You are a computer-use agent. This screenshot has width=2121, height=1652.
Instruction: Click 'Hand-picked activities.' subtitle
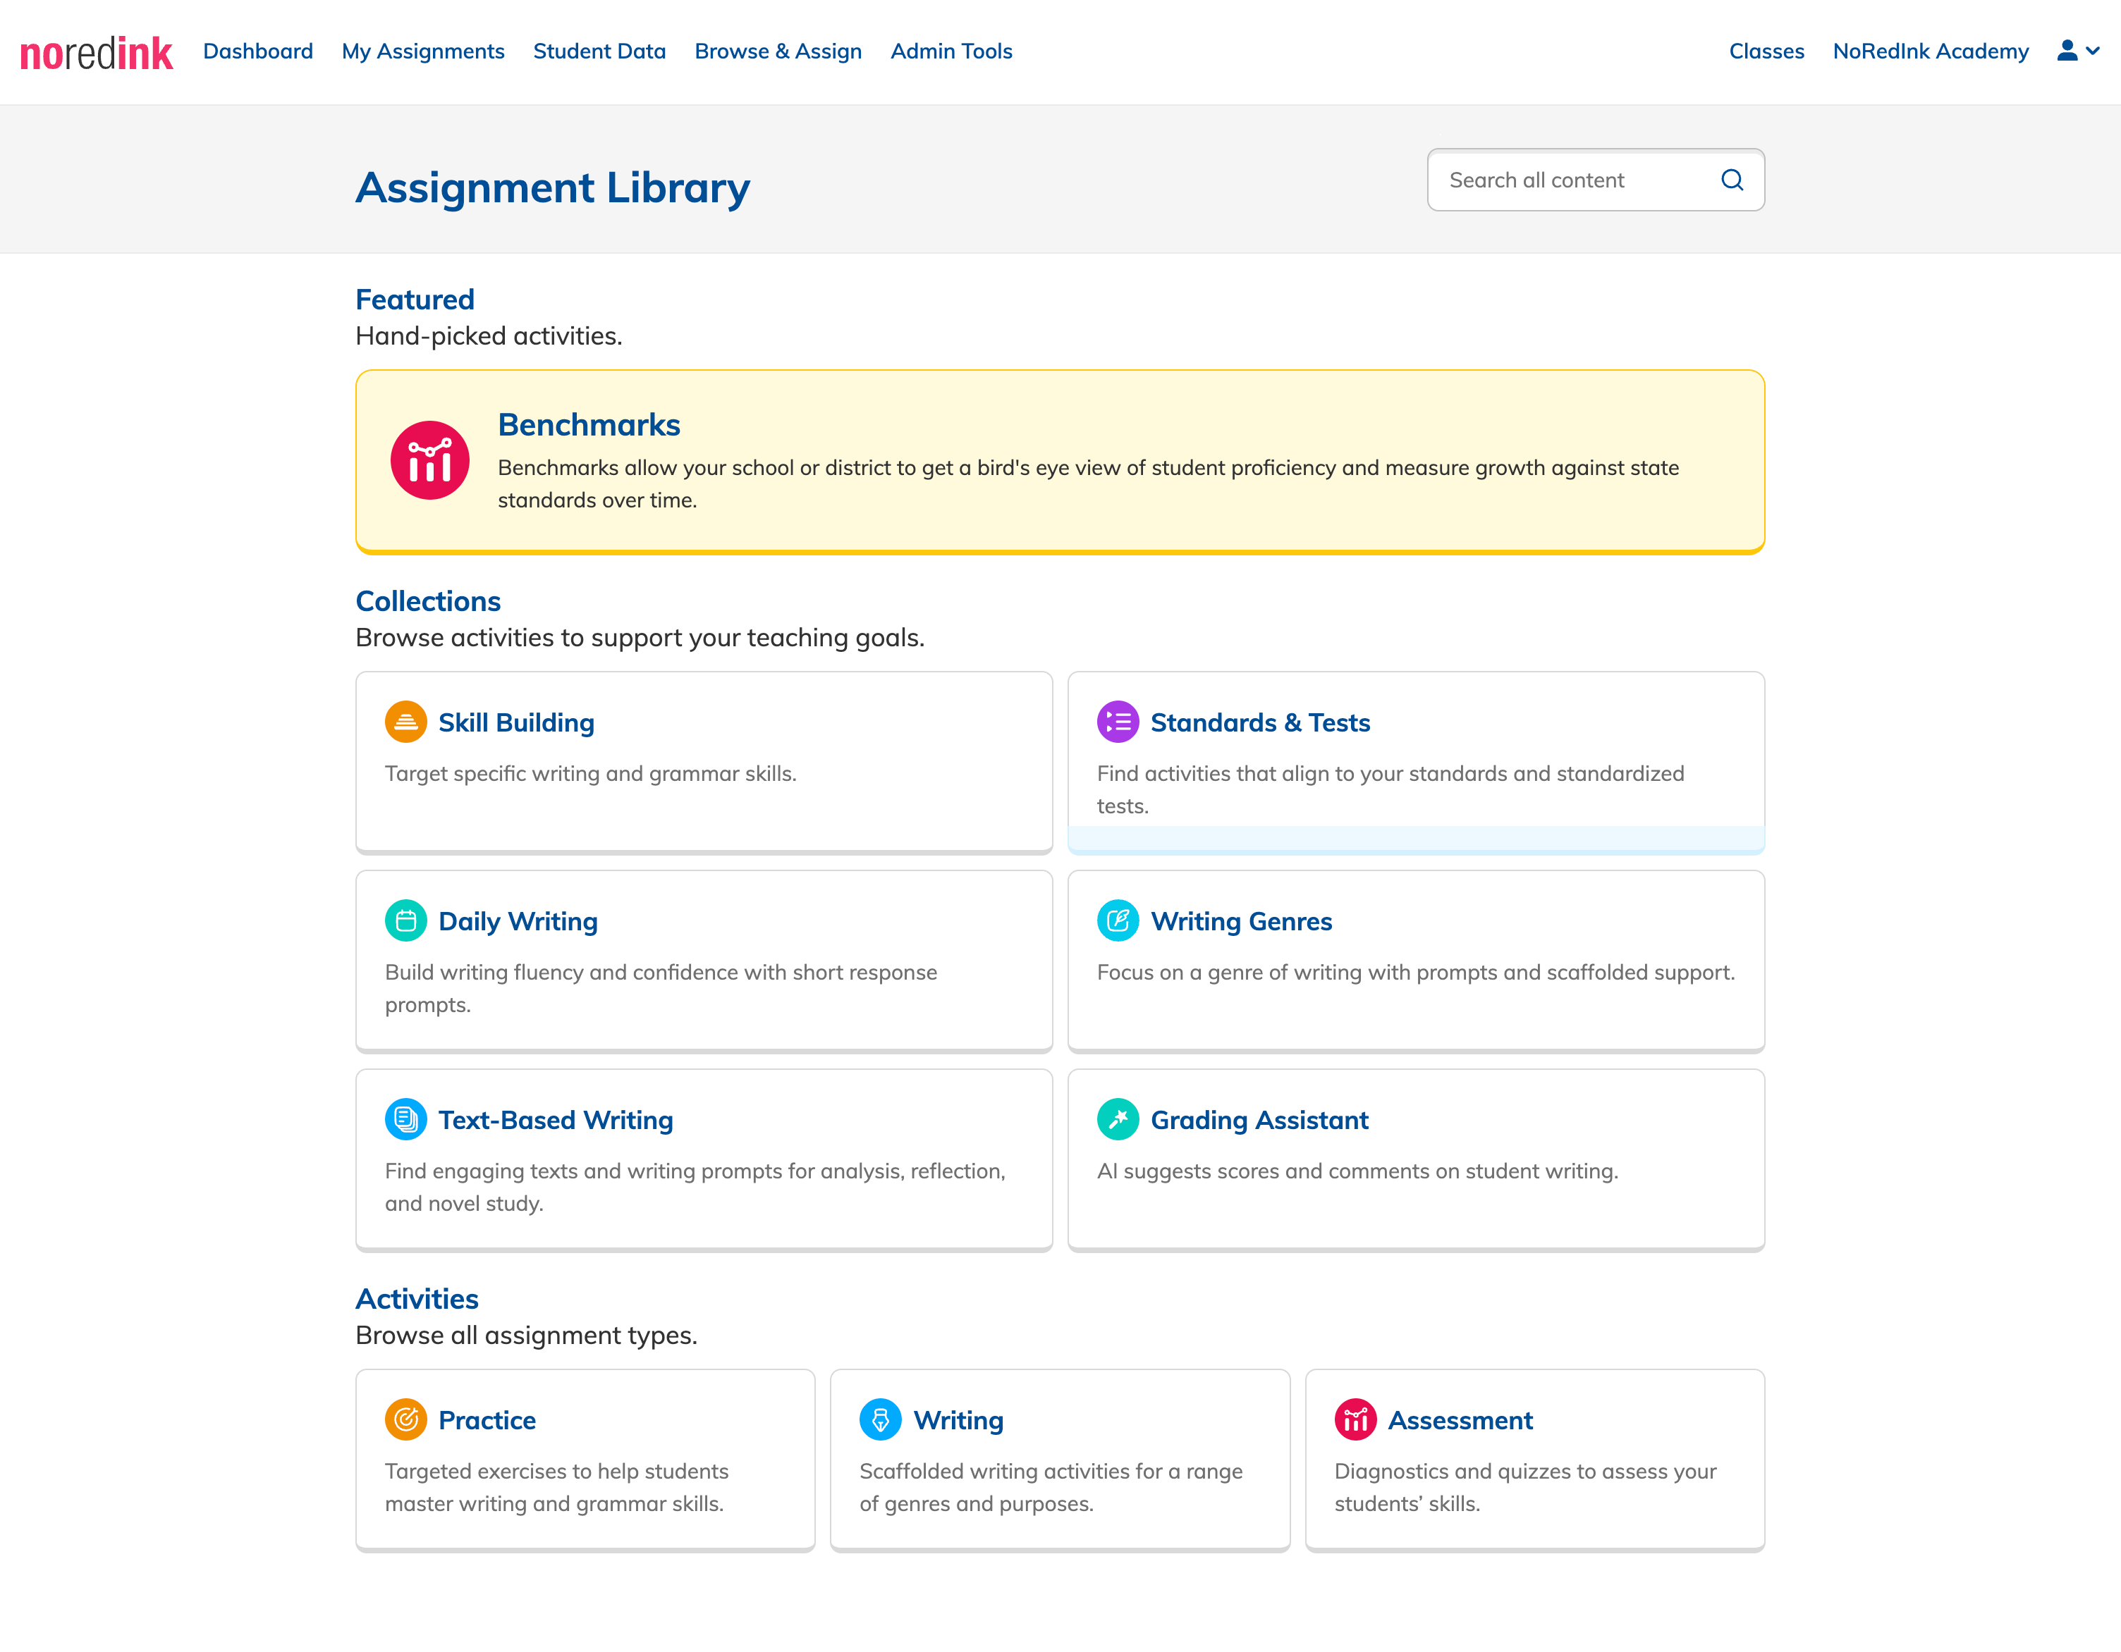[x=489, y=336]
